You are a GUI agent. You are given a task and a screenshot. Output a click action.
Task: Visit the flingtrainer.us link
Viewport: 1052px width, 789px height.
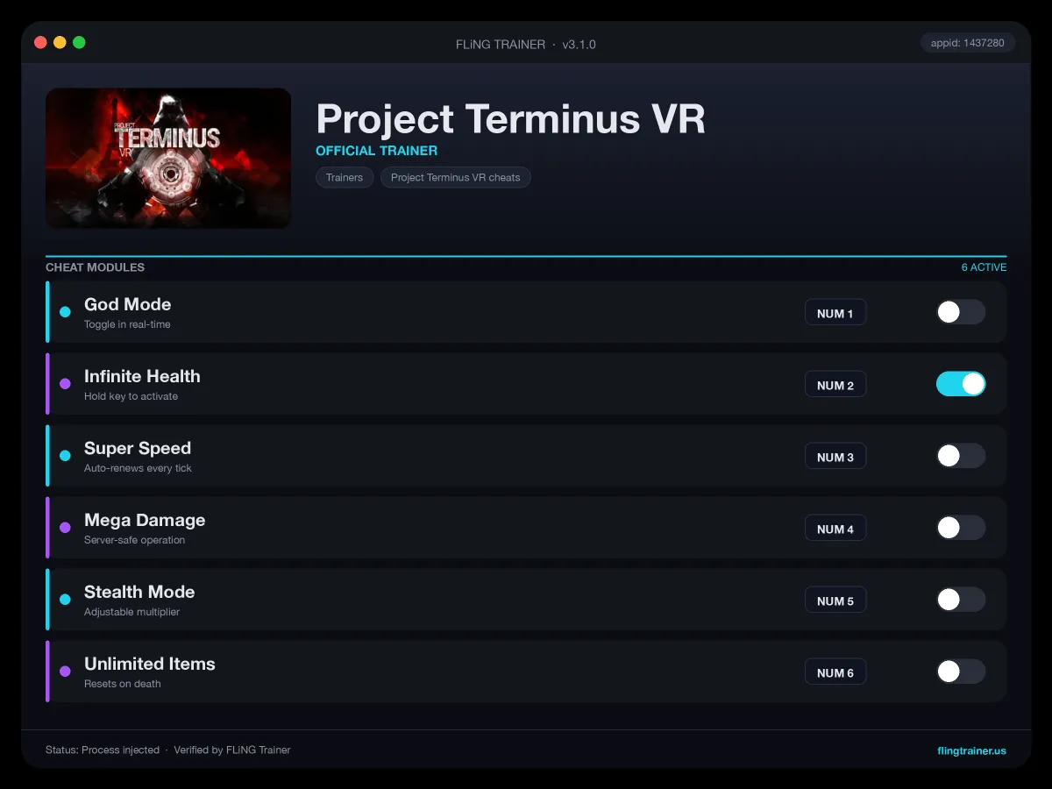tap(971, 750)
